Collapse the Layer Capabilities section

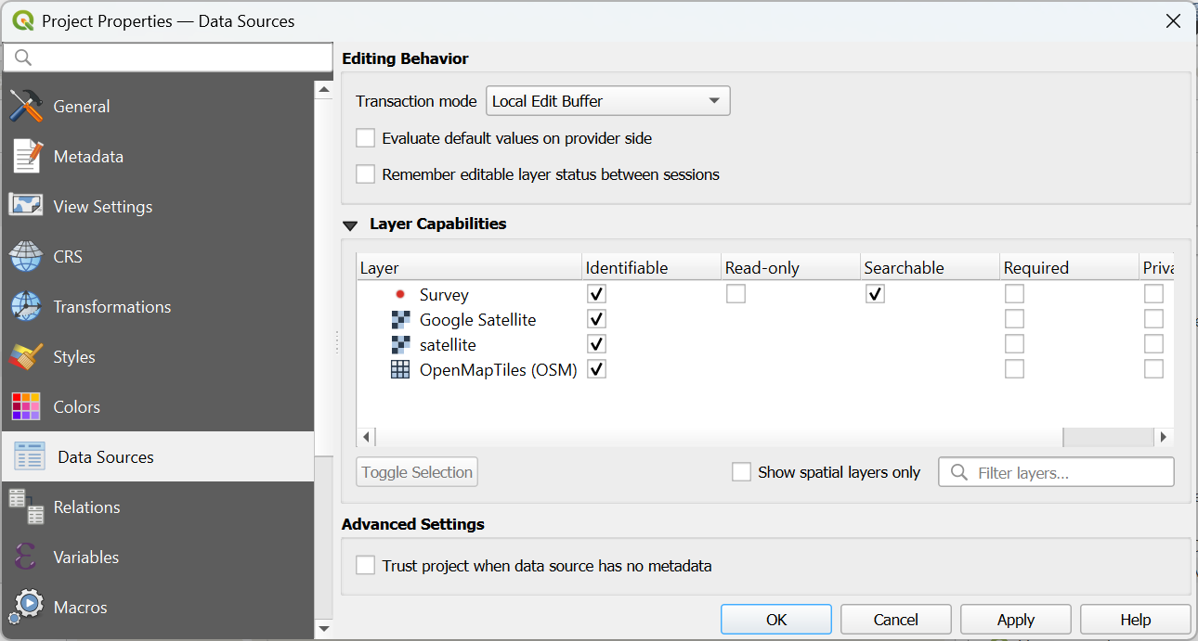[350, 224]
